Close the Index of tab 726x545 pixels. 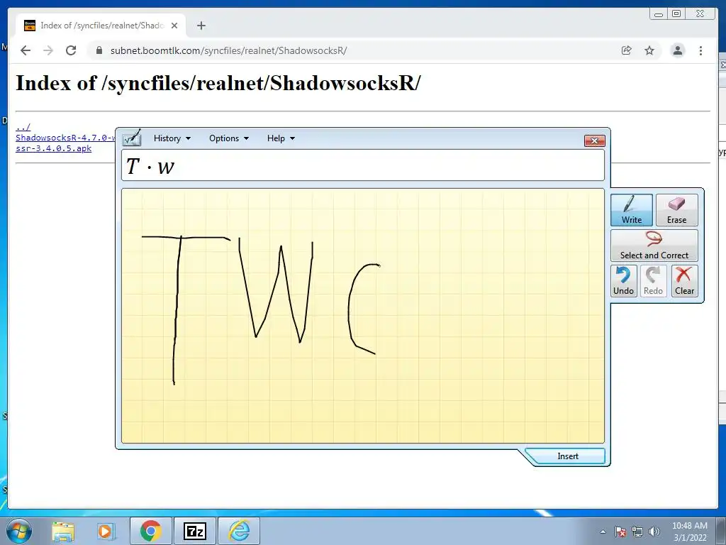click(174, 26)
